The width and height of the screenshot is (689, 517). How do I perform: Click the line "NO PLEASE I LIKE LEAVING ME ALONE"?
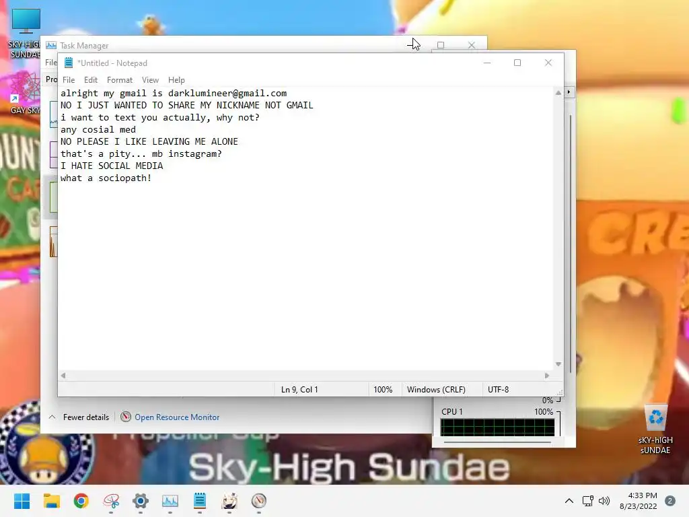click(149, 141)
